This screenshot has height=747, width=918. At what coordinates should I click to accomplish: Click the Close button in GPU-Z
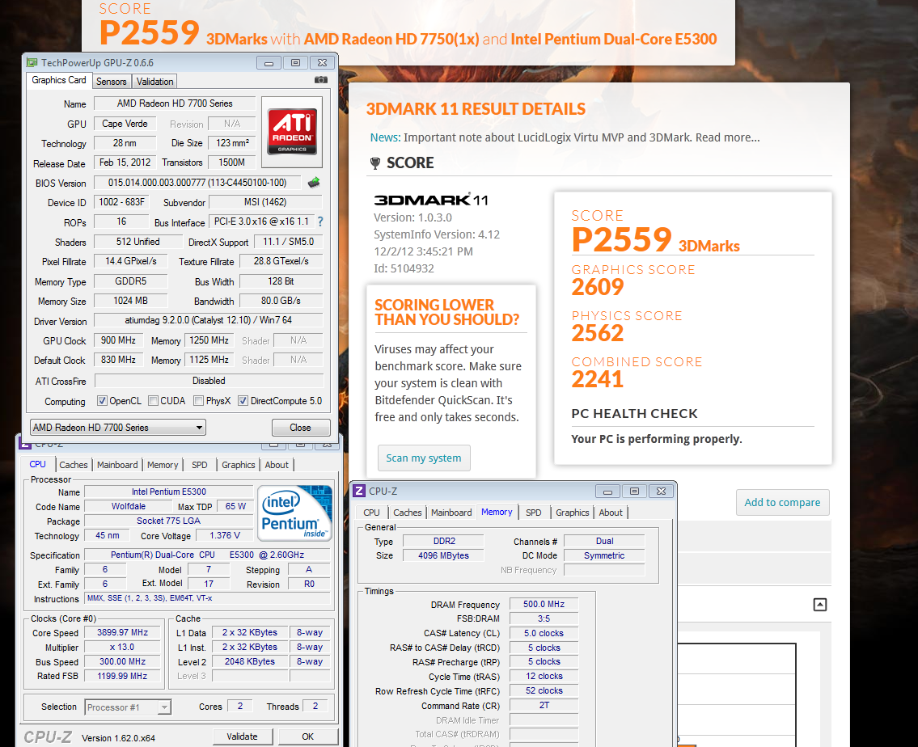[x=300, y=428]
